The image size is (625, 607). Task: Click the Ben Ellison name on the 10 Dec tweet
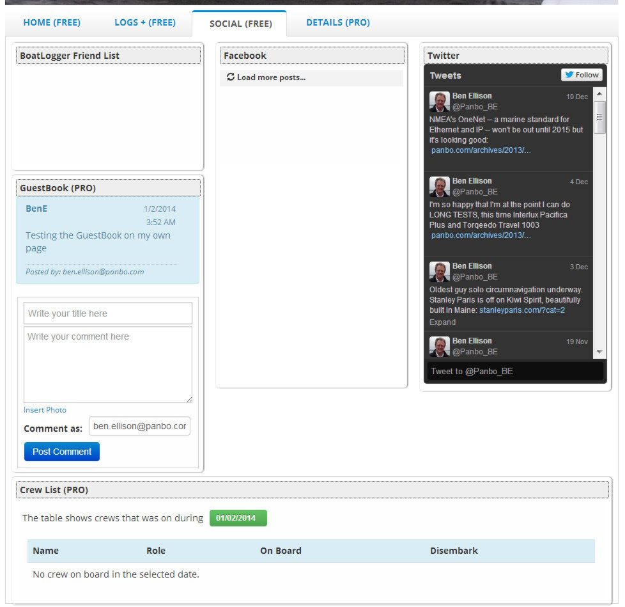click(472, 96)
